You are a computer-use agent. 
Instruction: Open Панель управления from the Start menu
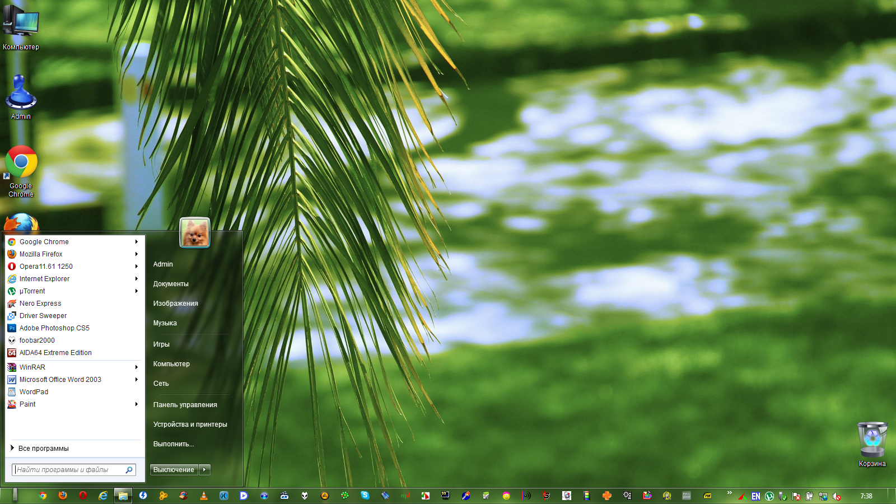click(185, 405)
